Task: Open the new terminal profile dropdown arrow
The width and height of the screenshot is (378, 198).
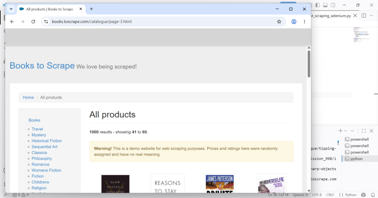Action: point(346,131)
